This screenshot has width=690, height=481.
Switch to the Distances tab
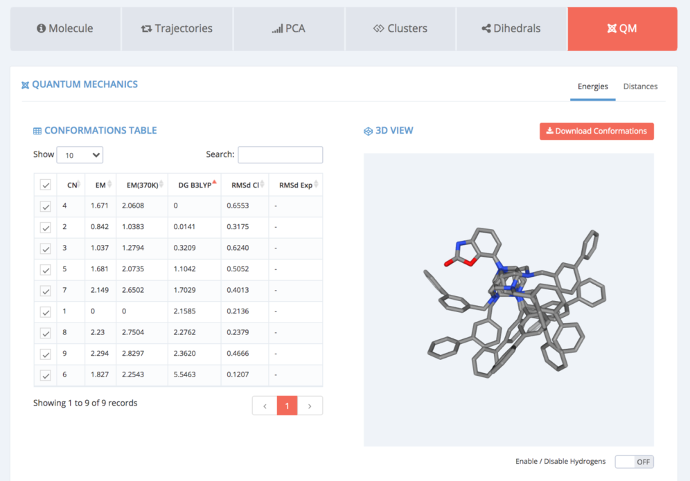pos(640,87)
